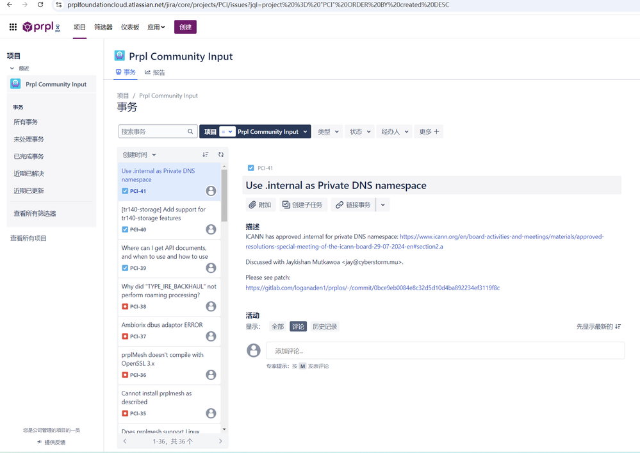
Task: Click 查看所有项目 link
Action: [x=28, y=238]
